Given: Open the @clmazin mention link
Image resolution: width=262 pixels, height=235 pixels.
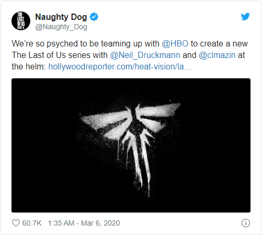Looking at the screenshot, I should (217, 55).
